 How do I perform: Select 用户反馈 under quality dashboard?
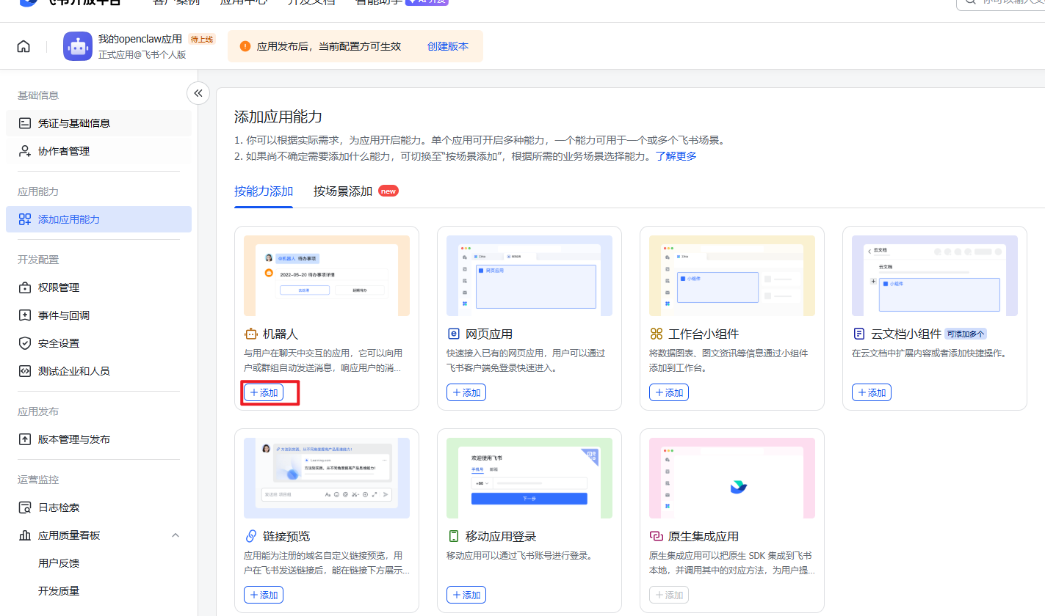[59, 563]
